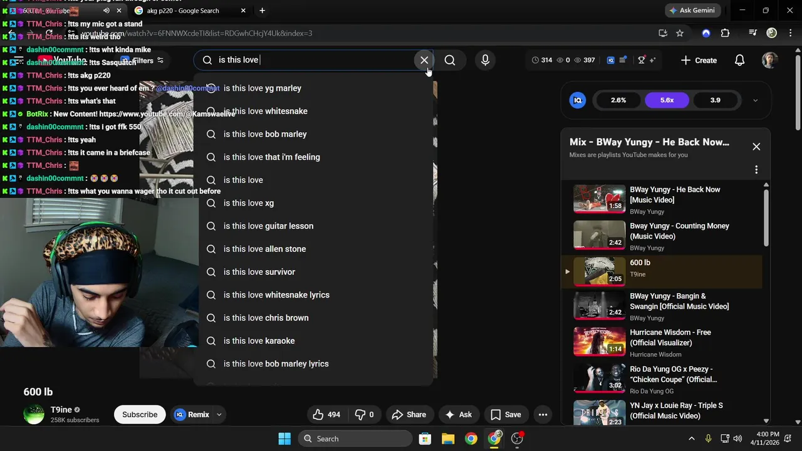Click the magnifier search submit button

[x=450, y=60]
